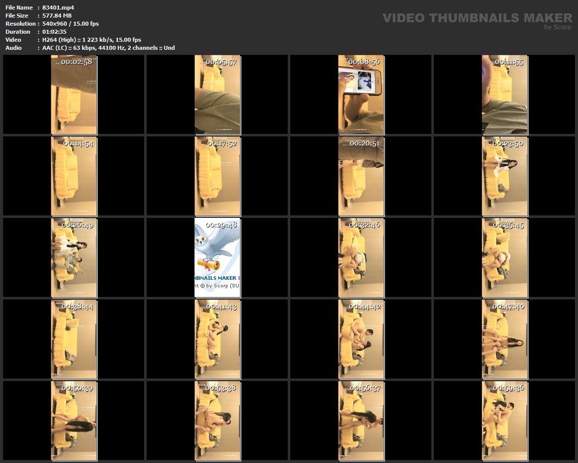Viewport: 578px width, 463px height.
Task: Click the H264 video codec line
Action: pyautogui.click(x=92, y=40)
